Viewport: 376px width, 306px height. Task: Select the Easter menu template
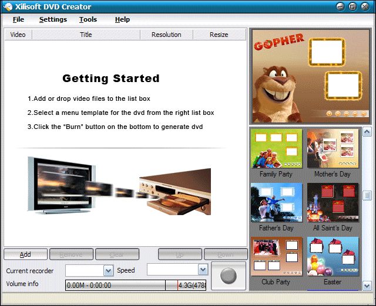click(333, 257)
